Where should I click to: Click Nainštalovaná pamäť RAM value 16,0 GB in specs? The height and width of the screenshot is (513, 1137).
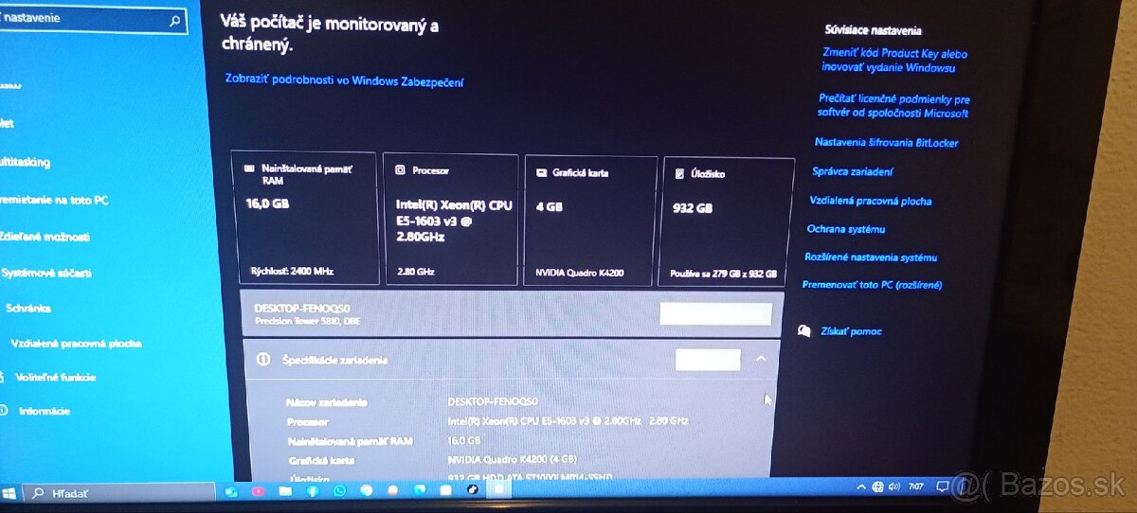click(x=464, y=440)
